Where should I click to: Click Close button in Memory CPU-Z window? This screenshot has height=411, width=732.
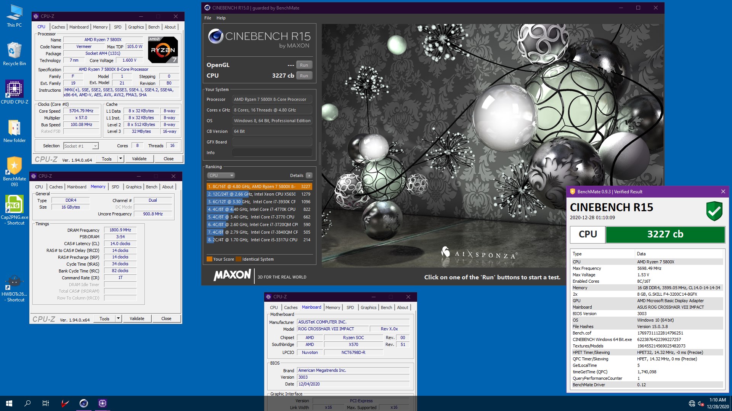(166, 319)
